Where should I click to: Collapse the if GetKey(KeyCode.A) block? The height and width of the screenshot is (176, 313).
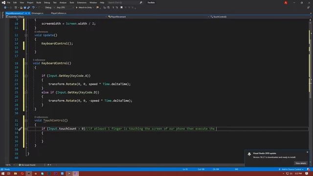26,76
